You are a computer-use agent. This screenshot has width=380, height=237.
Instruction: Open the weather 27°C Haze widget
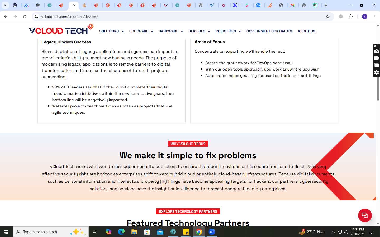[312, 232]
